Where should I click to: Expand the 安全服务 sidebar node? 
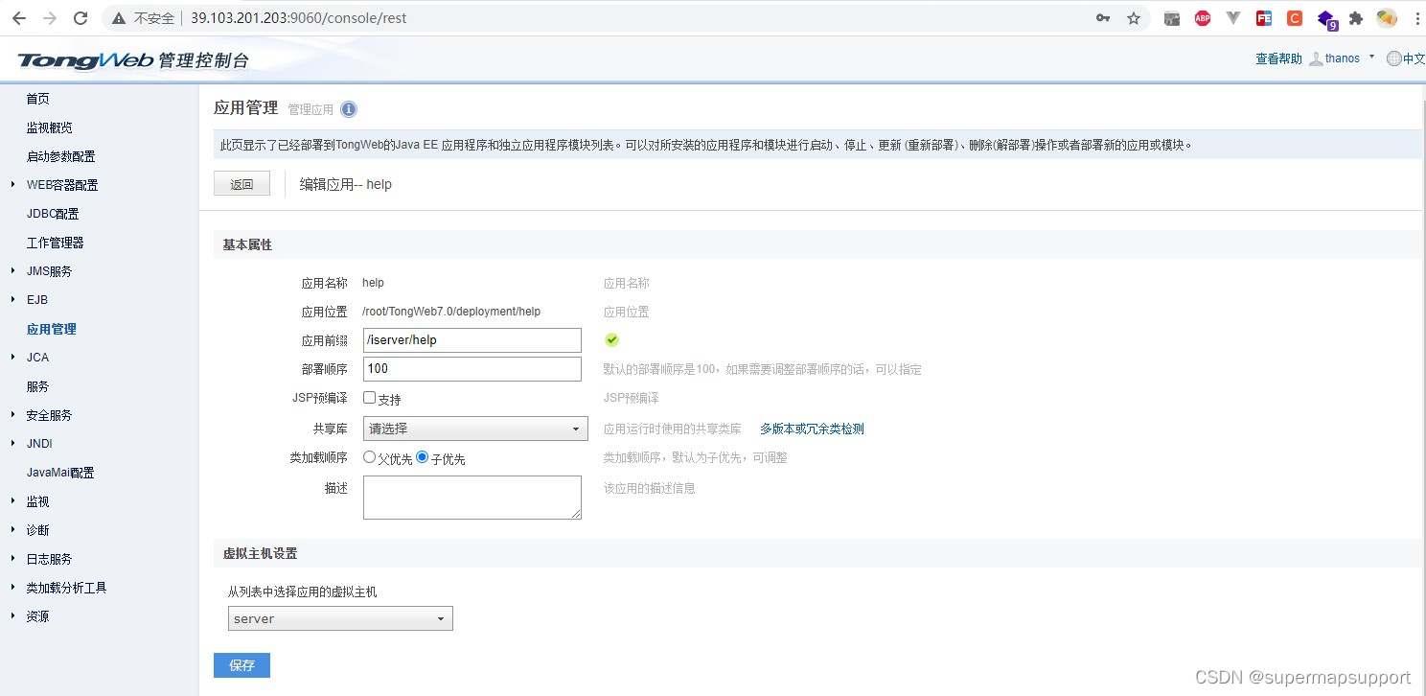(x=12, y=414)
